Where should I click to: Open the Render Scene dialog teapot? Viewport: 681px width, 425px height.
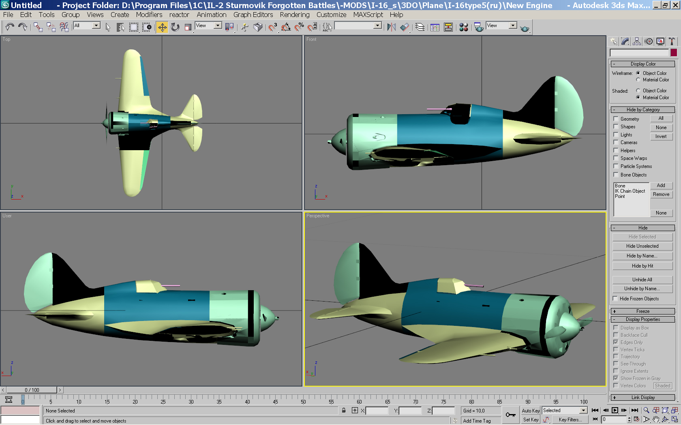pyautogui.click(x=479, y=27)
